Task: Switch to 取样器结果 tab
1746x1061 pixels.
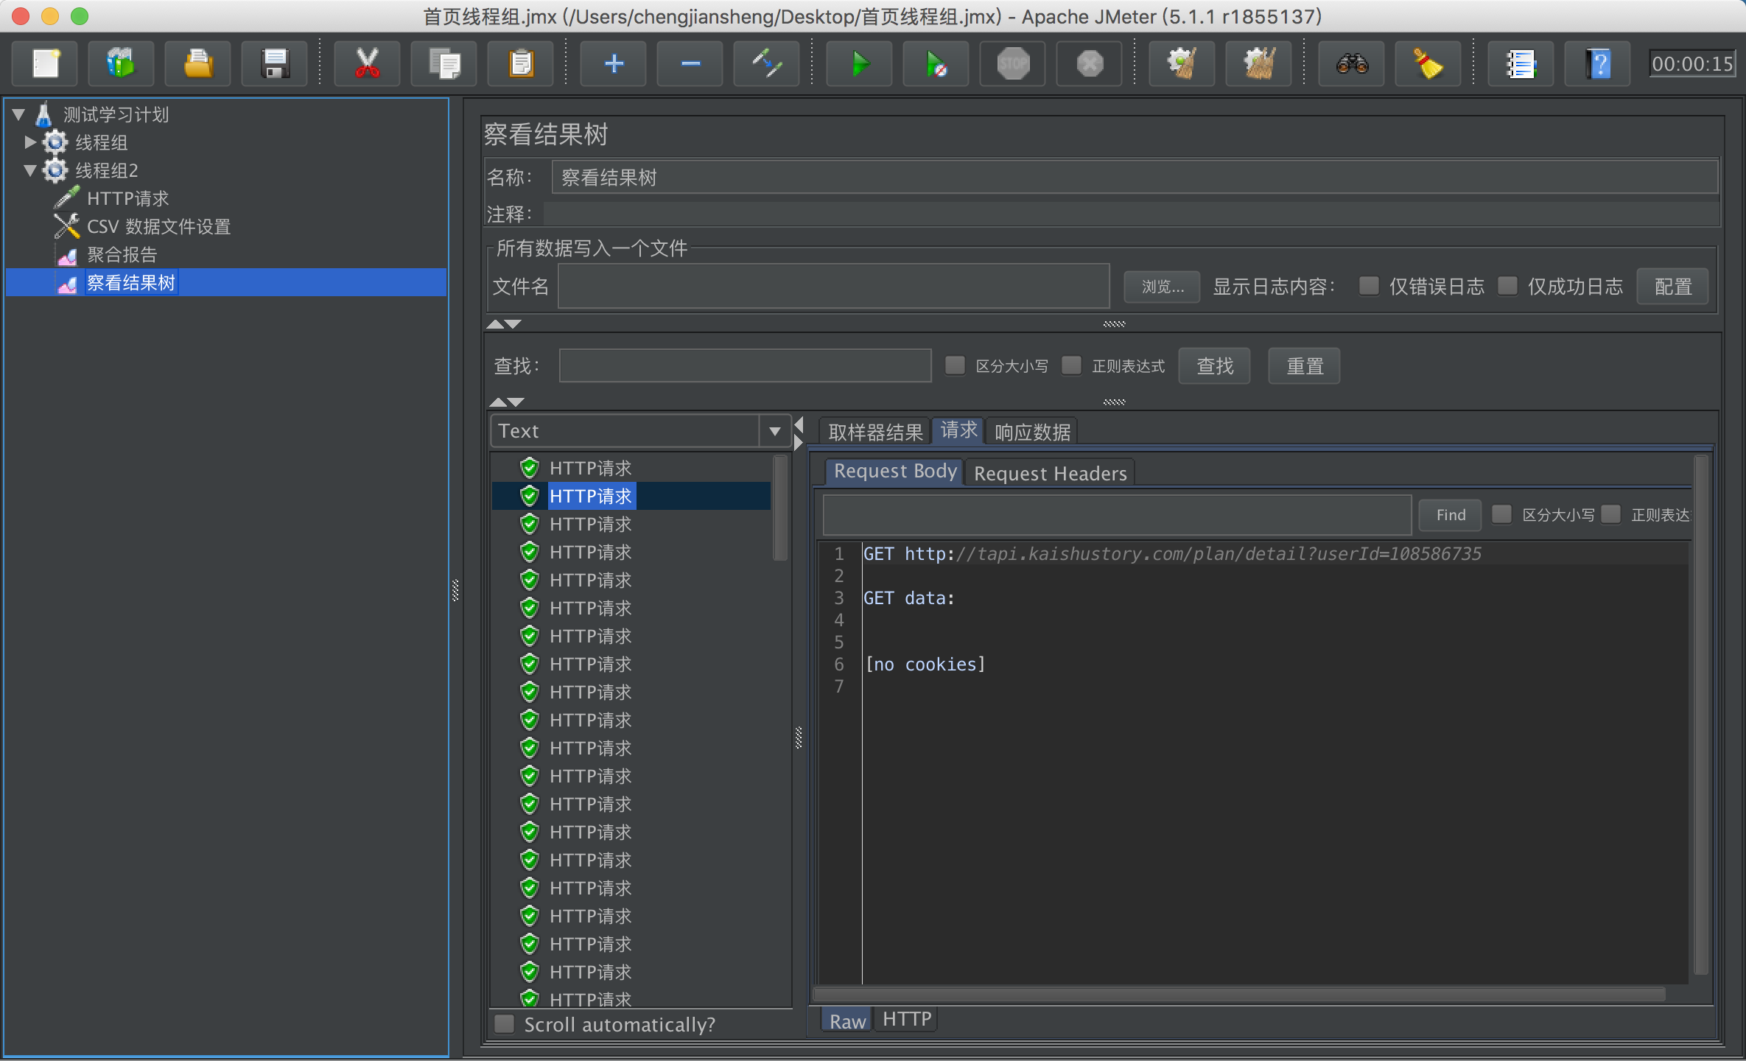Action: tap(875, 432)
